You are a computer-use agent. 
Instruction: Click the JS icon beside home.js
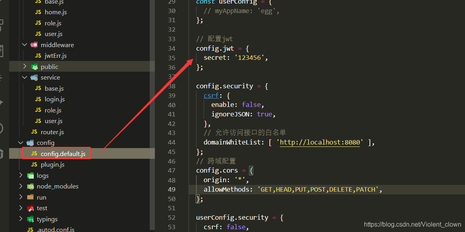[x=38, y=12]
